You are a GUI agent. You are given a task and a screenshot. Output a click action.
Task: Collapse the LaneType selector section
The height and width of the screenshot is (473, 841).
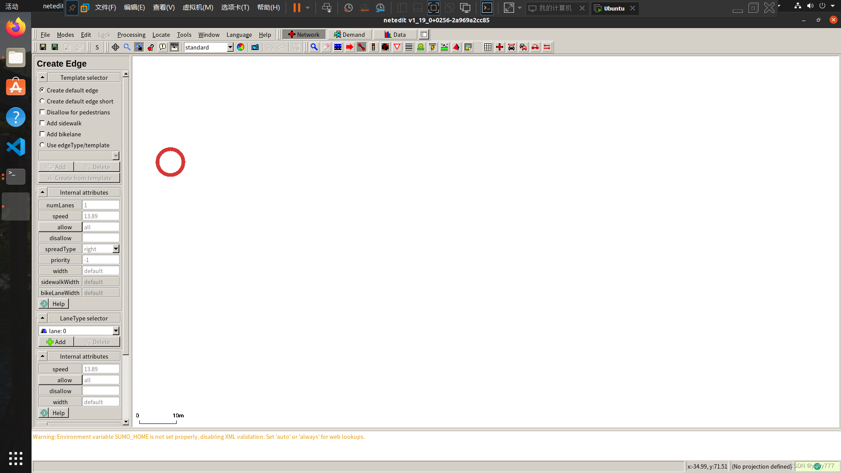pyautogui.click(x=43, y=318)
